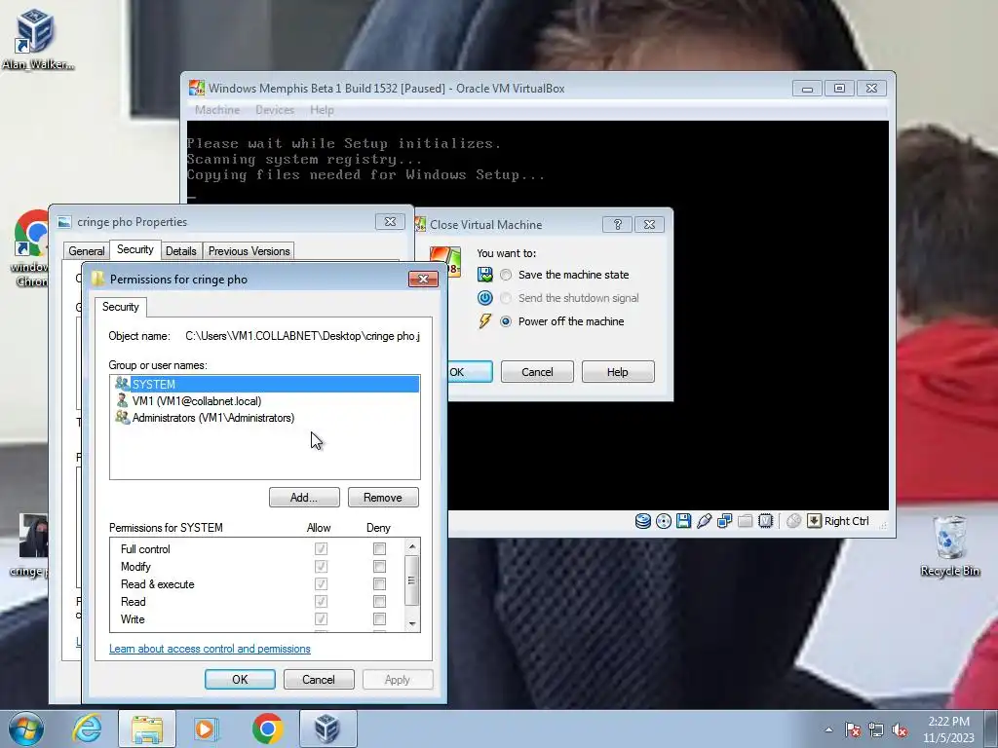Click the Add... button
The width and height of the screenshot is (998, 748).
coord(304,498)
